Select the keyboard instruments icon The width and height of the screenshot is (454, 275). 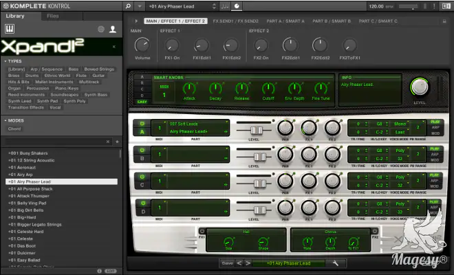[x=10, y=29]
